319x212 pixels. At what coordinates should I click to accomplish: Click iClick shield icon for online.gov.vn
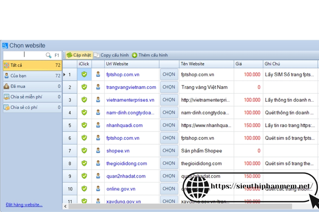pyautogui.click(x=84, y=189)
